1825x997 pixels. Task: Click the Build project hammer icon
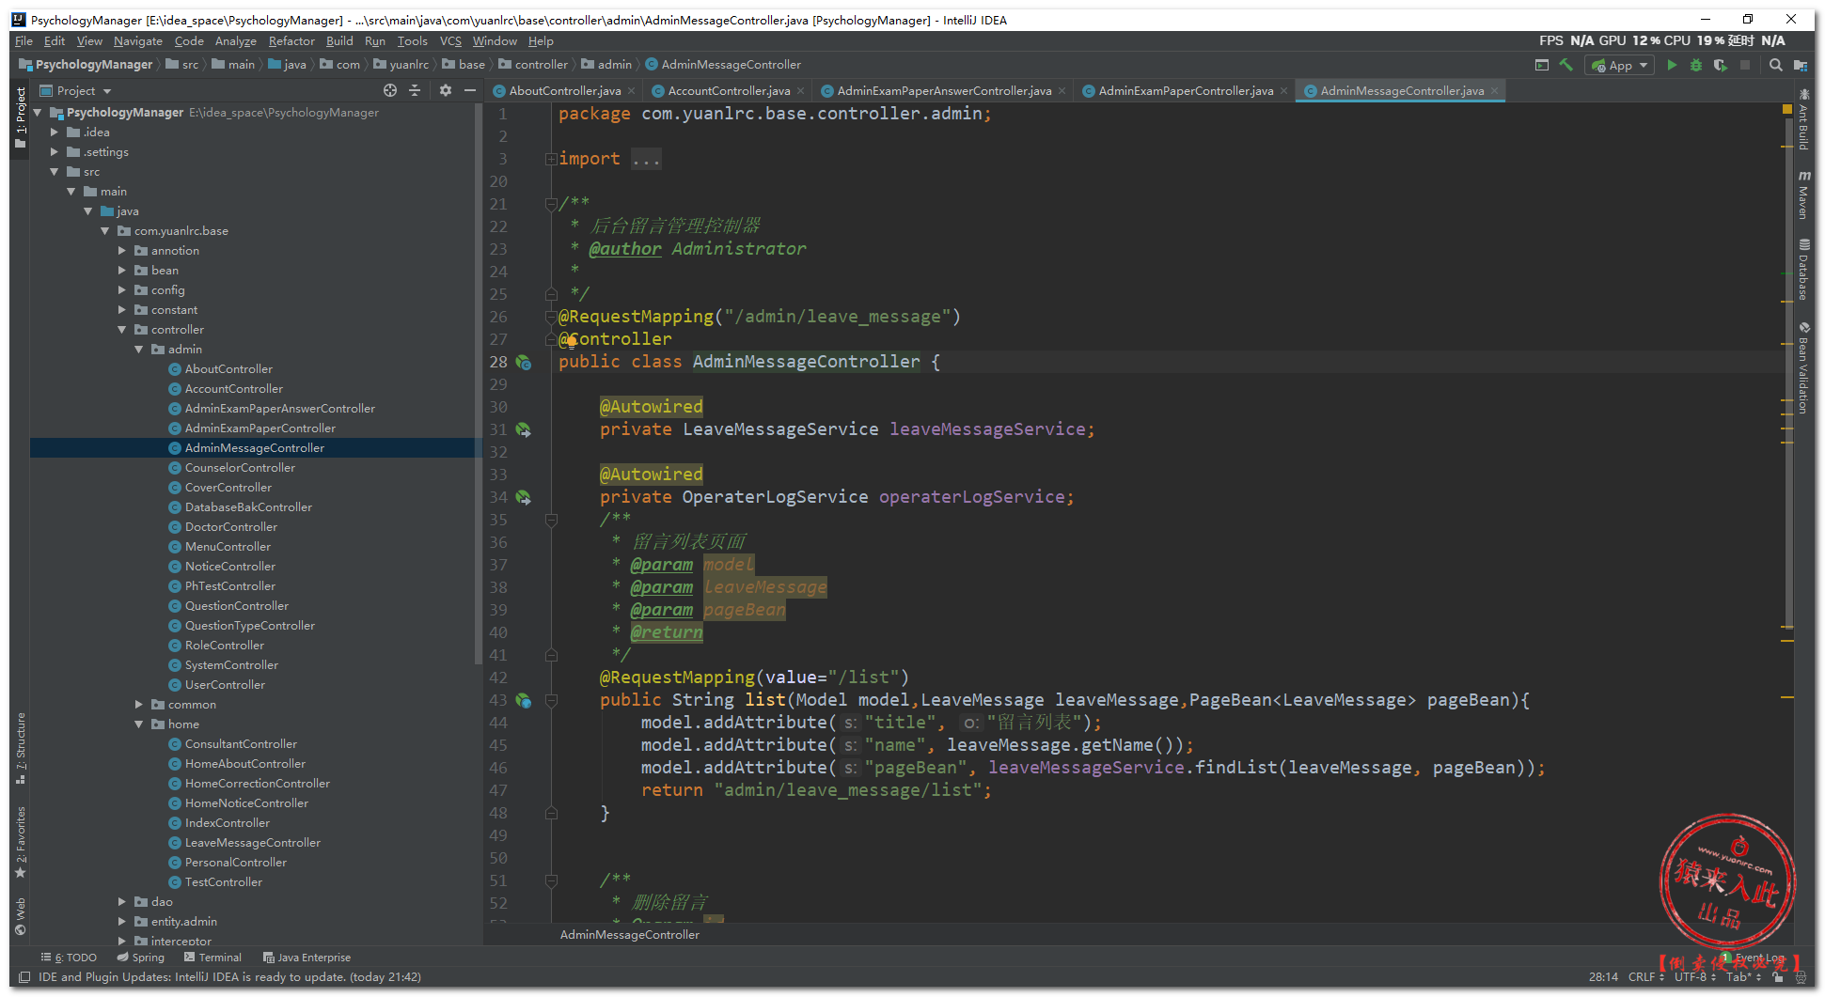click(1565, 65)
